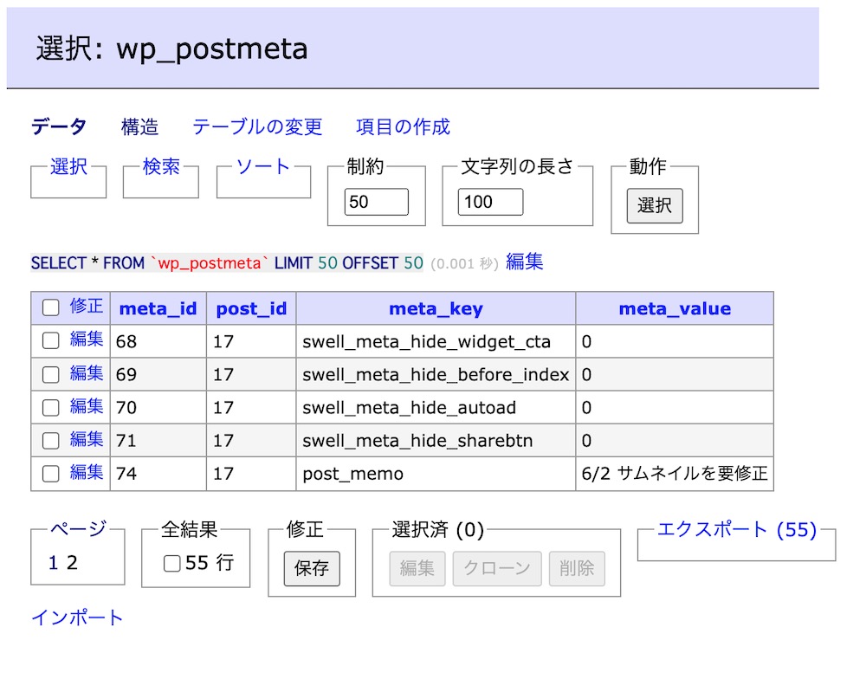The height and width of the screenshot is (679, 866).
Task: Click 編集 link next to the SQL query
Action: coord(525,262)
